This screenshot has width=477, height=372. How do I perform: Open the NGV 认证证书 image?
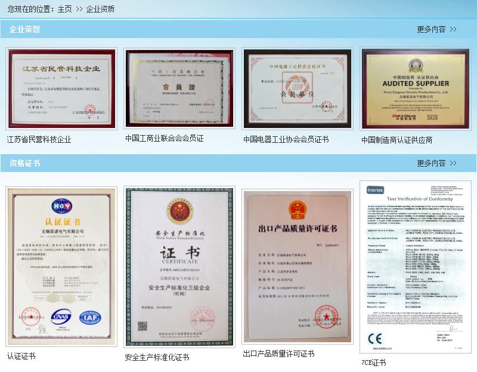(61, 267)
